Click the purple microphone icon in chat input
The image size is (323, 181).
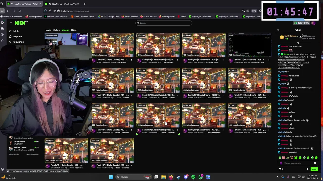click(281, 163)
